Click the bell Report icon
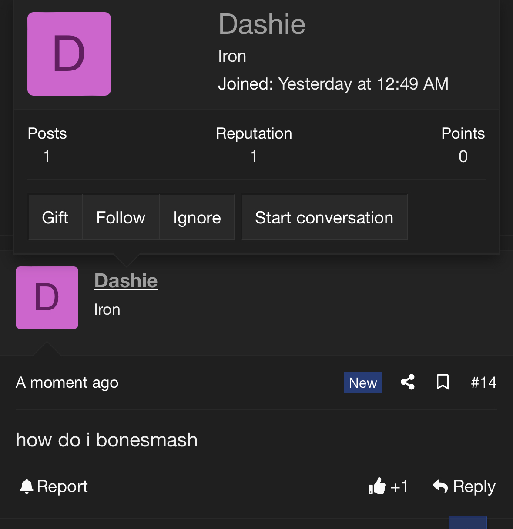The image size is (513, 529). tap(27, 486)
